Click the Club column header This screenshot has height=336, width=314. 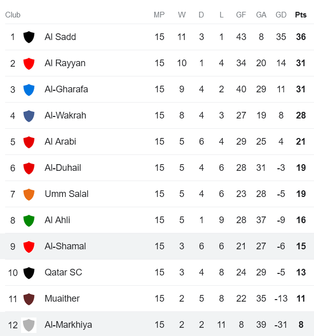point(13,15)
